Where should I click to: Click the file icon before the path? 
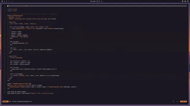pos(10,101)
